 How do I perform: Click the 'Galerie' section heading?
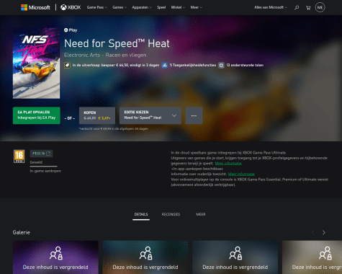pos(22,232)
